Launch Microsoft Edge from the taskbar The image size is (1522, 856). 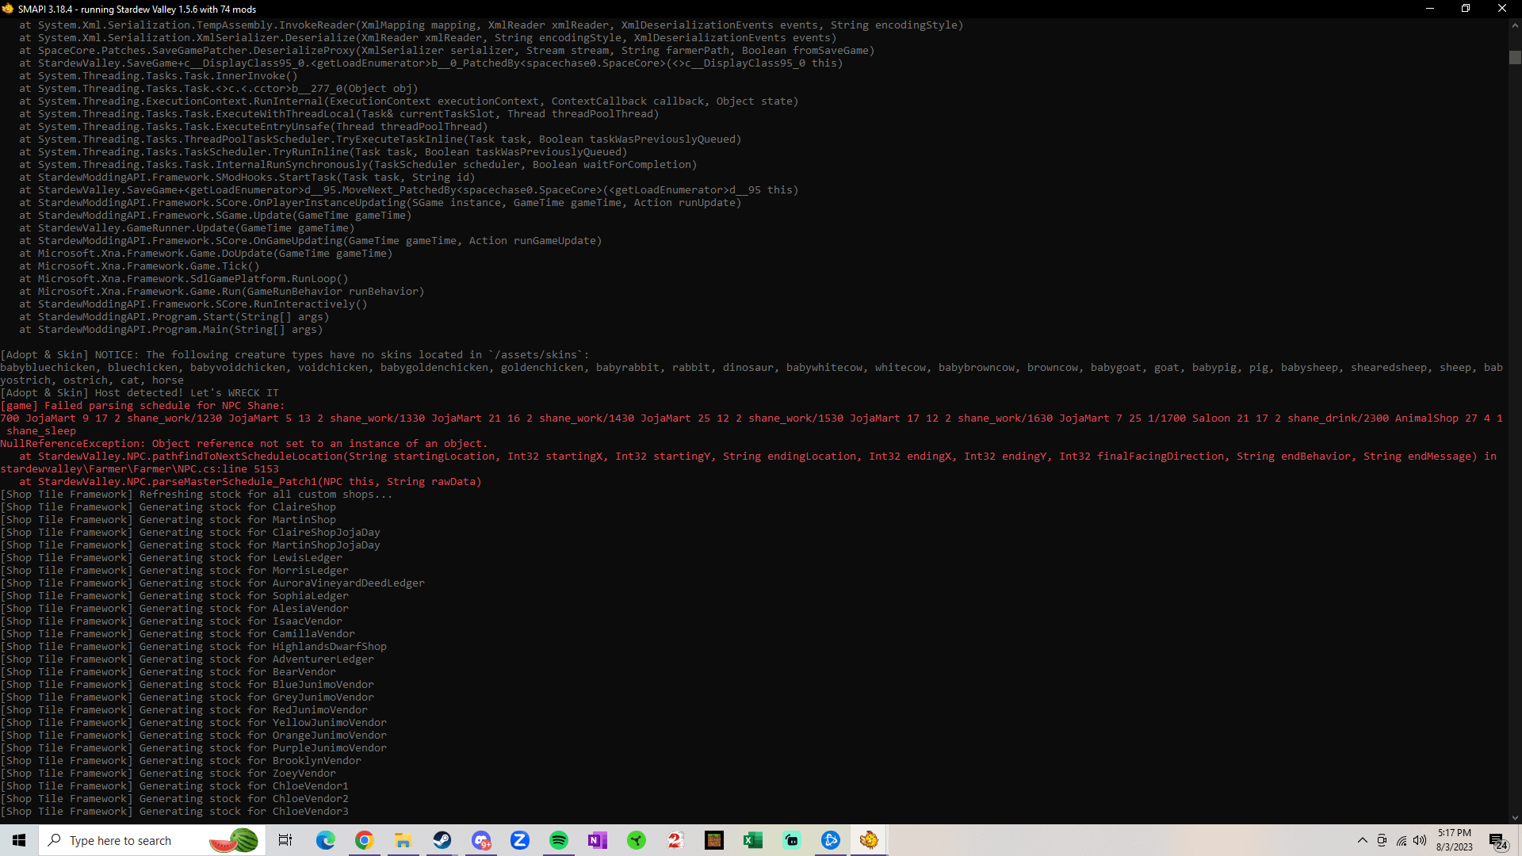pos(325,840)
